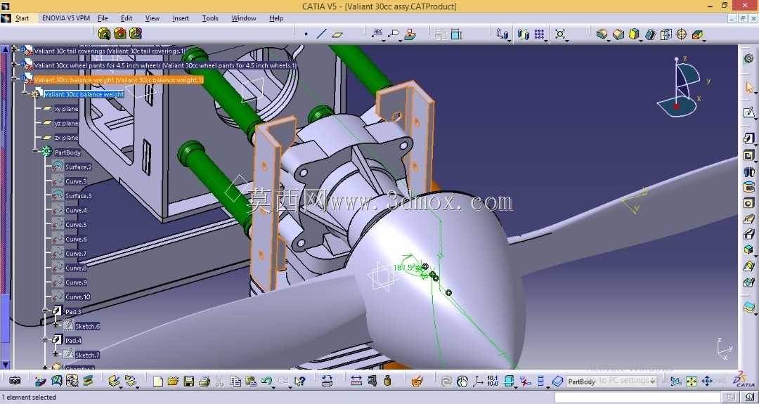
Task: Click the Pocket tool in right toolbar
Action: tap(749, 155)
